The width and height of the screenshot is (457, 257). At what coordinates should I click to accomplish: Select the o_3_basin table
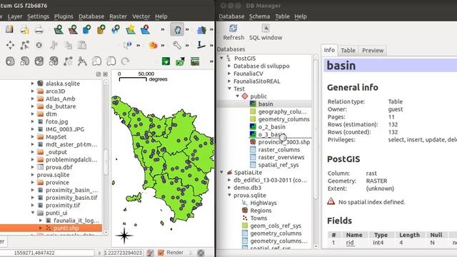[271, 134]
